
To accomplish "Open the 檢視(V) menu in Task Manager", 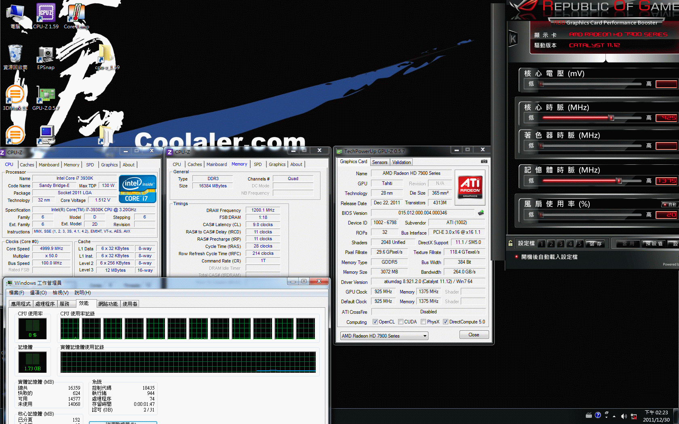I will pos(61,293).
